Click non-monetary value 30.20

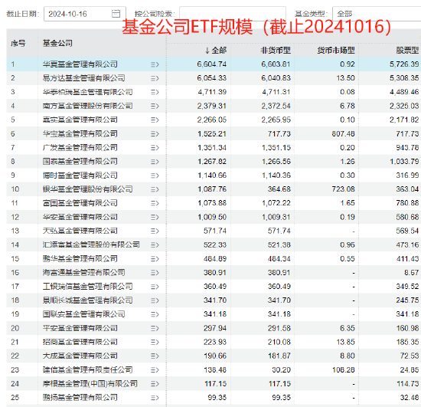pyautogui.click(x=282, y=370)
